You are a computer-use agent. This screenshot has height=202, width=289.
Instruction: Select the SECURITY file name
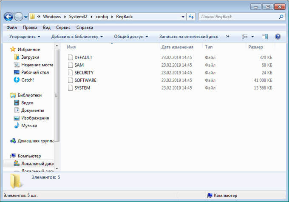coord(84,72)
